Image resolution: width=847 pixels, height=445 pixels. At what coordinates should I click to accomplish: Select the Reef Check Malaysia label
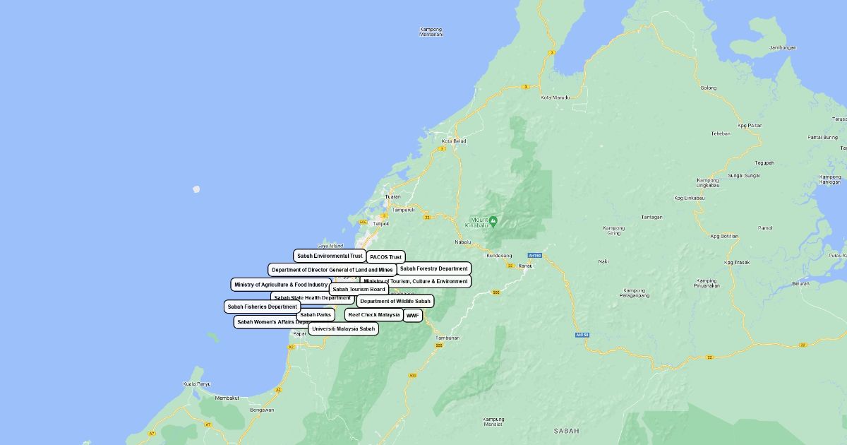tap(373, 314)
